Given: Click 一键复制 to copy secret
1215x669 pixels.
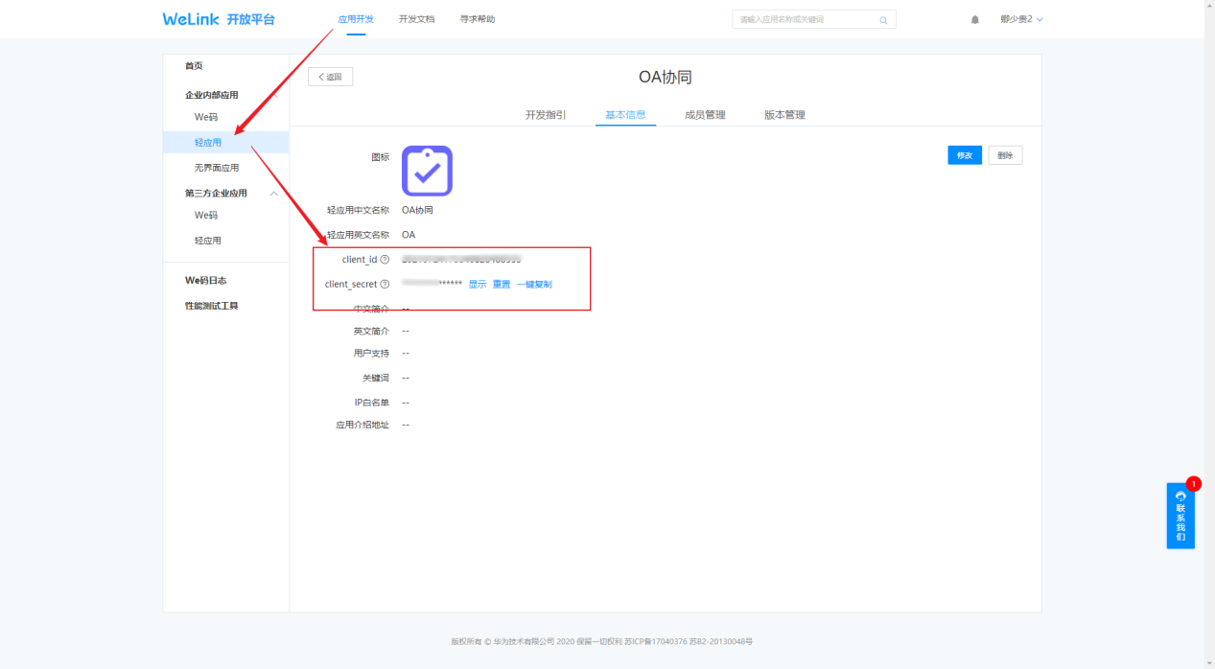Looking at the screenshot, I should [x=534, y=285].
